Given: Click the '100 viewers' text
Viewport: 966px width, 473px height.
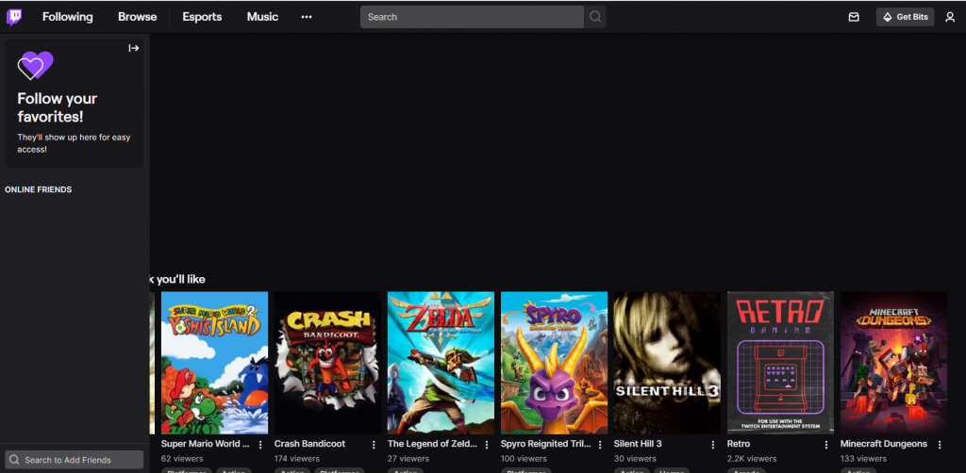Looking at the screenshot, I should click(524, 459).
